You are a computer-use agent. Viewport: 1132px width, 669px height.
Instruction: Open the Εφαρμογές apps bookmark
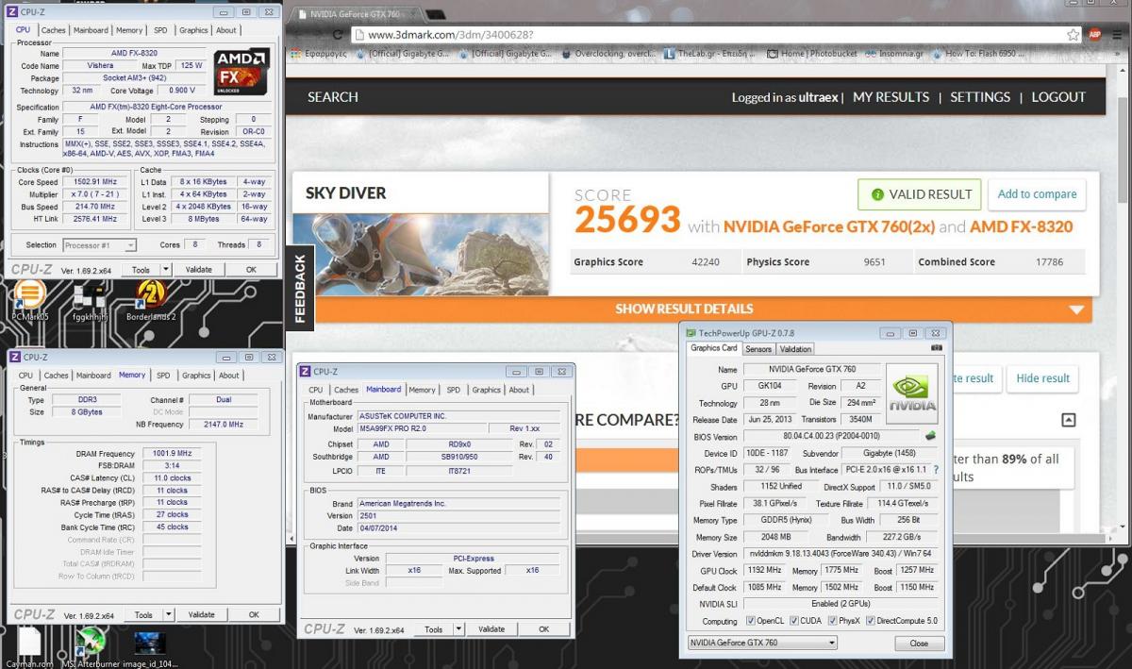[320, 54]
